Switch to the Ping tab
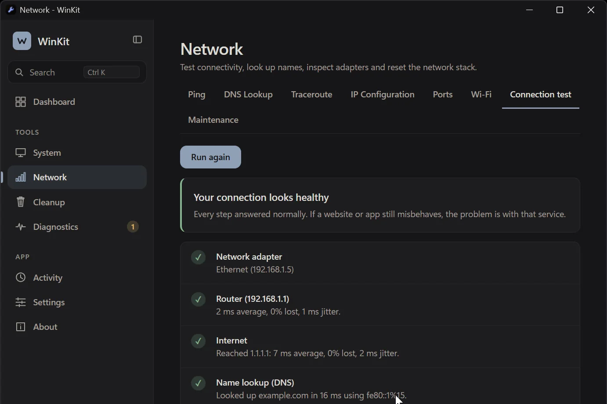This screenshot has height=404, width=607. 197,95
